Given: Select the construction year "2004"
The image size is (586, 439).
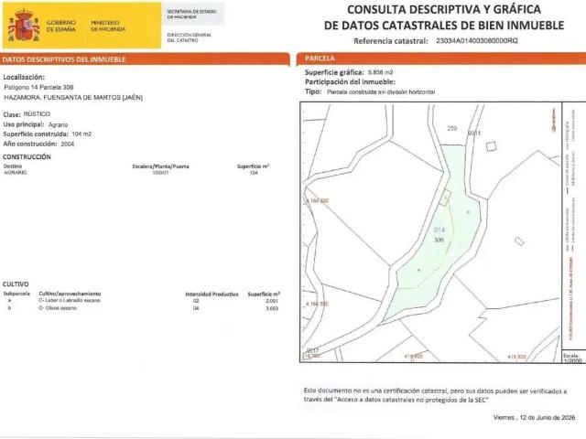Looking at the screenshot, I should [68, 144].
